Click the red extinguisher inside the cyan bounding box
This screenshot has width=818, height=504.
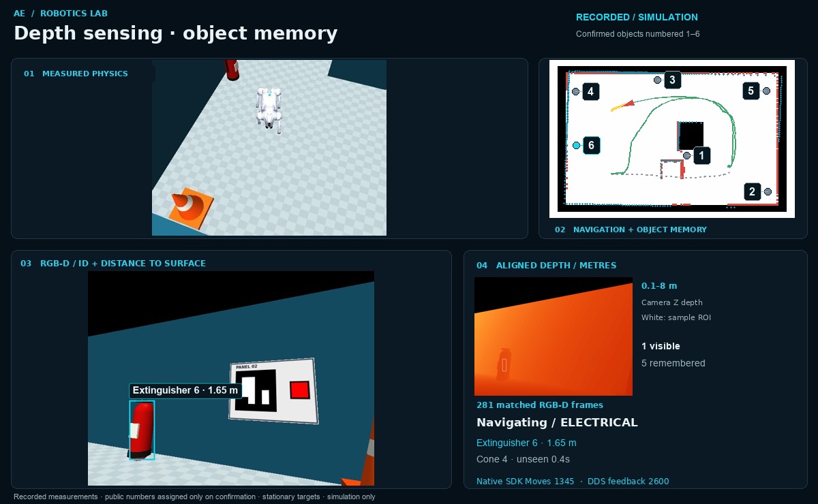tap(142, 430)
